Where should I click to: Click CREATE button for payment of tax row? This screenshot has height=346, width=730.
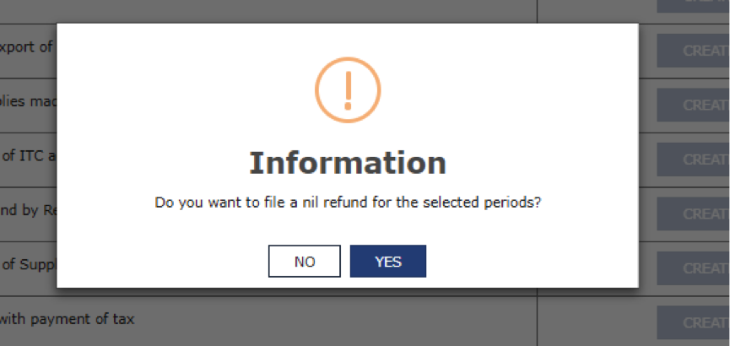coord(693,322)
